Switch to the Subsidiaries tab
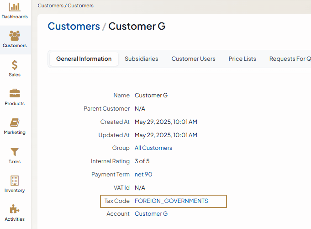 coord(142,59)
